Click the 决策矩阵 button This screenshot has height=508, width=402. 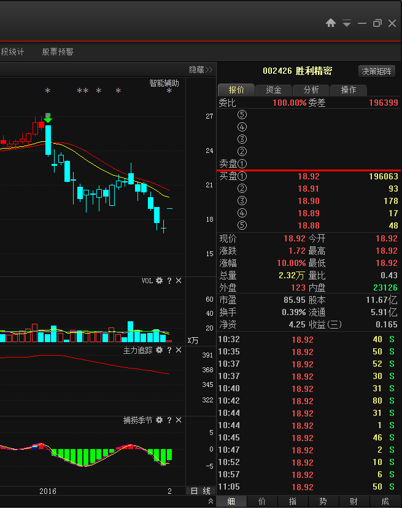(376, 71)
